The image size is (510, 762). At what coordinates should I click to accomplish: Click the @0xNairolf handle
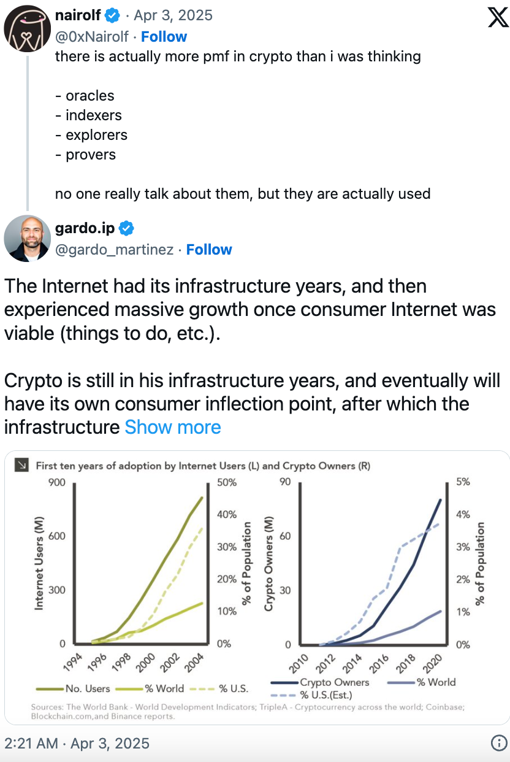click(x=92, y=37)
